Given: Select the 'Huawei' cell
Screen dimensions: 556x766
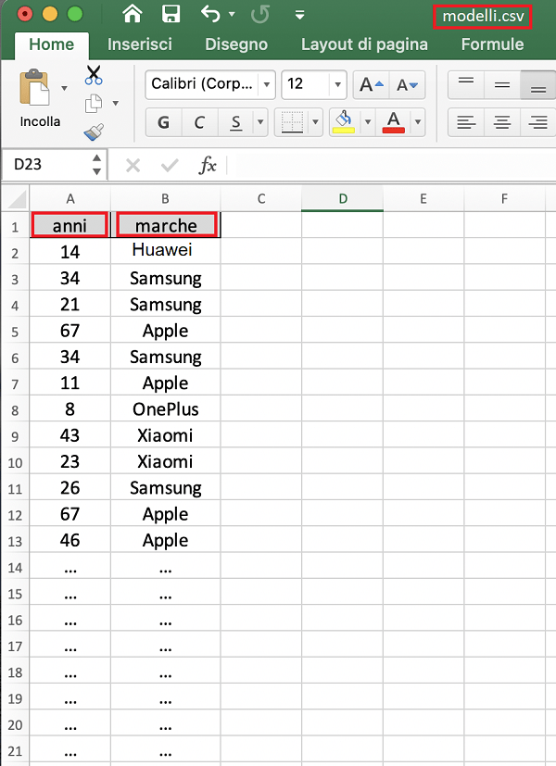Looking at the screenshot, I should (x=165, y=251).
